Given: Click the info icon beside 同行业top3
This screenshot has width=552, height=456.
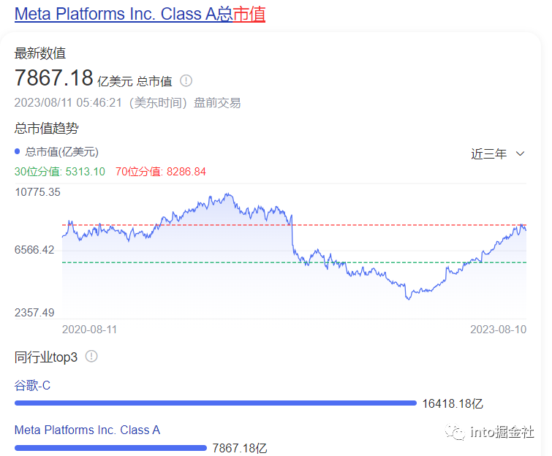Looking at the screenshot, I should [x=91, y=357].
